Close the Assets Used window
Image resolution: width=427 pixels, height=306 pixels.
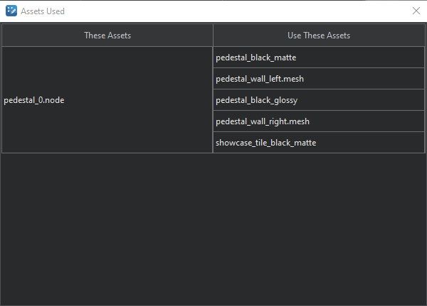coord(416,11)
